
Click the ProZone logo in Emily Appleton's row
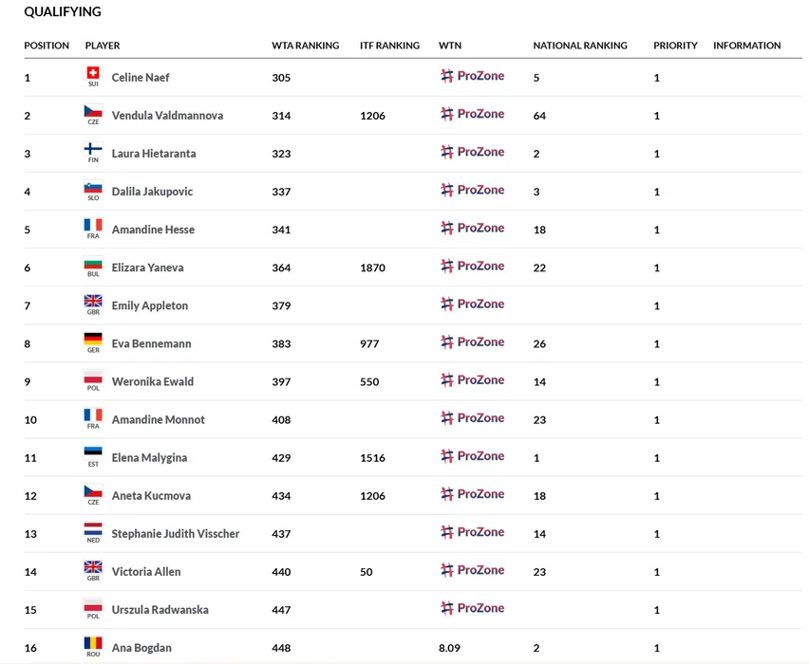472,304
